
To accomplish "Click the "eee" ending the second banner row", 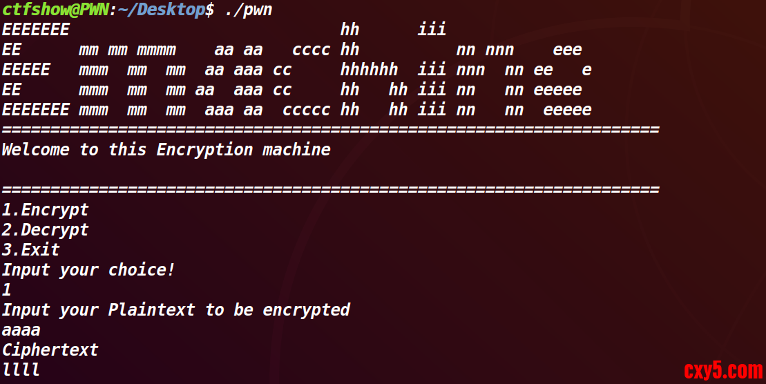I will tap(567, 50).
